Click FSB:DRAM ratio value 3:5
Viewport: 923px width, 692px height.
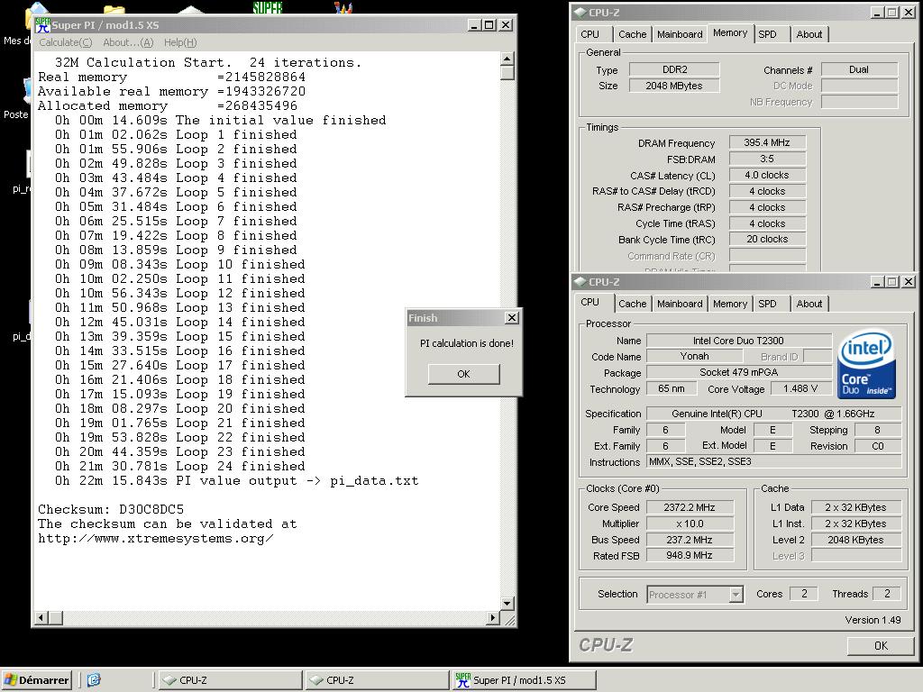pyautogui.click(x=767, y=159)
